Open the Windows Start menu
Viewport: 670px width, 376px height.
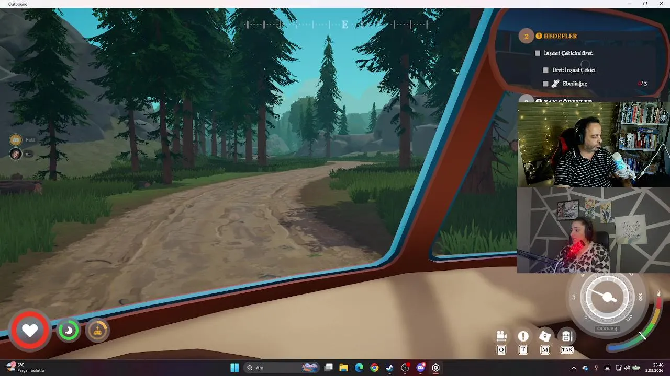tap(234, 368)
